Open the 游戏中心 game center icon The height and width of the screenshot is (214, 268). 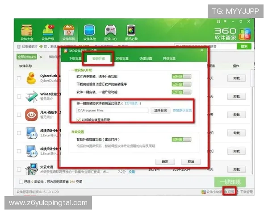[110, 32]
